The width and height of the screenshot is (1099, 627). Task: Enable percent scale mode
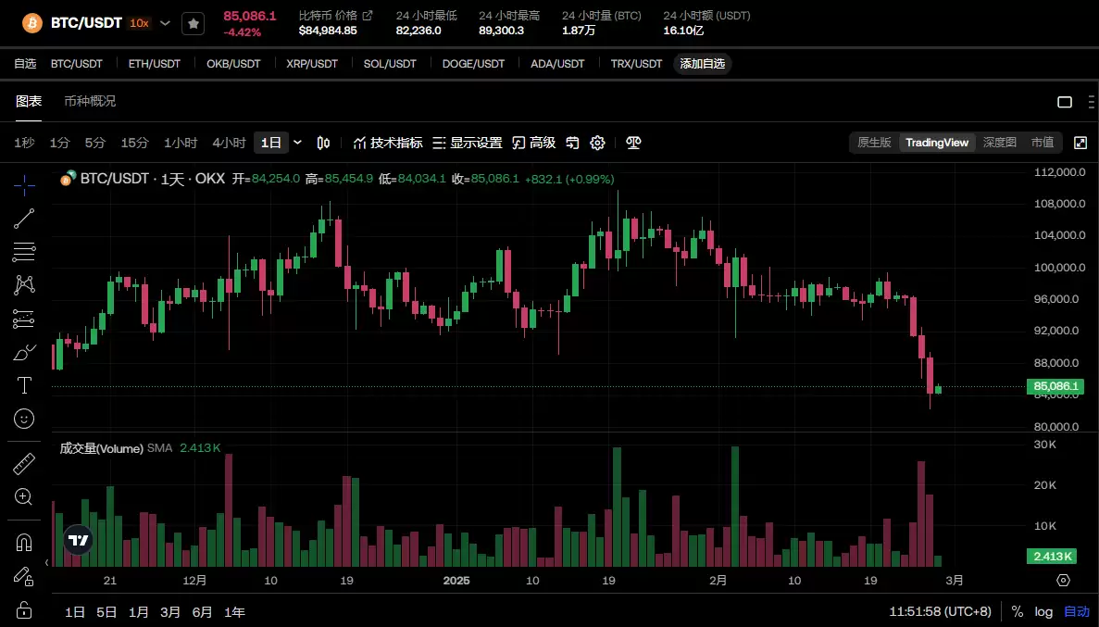coord(1018,611)
